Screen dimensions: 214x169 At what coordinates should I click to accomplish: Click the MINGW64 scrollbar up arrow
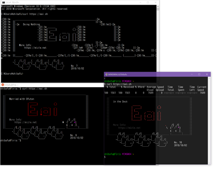tap(209, 78)
